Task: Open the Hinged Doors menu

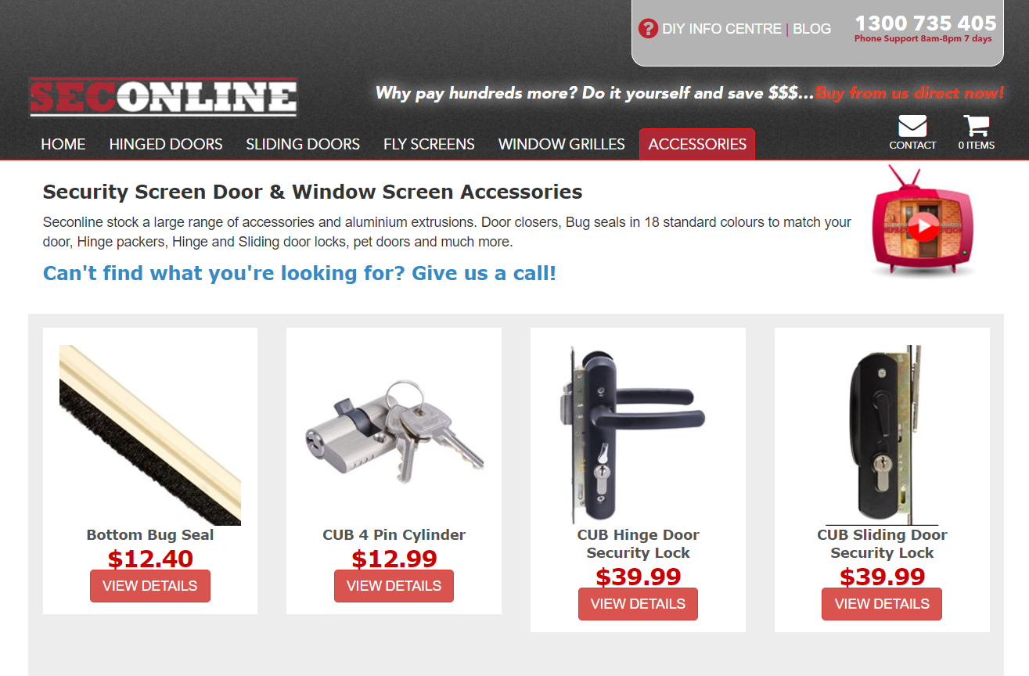Action: tap(166, 144)
